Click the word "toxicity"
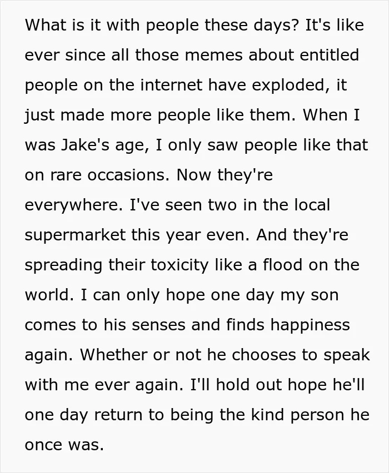Image resolution: width=389 pixels, height=473 pixels. [x=179, y=265]
